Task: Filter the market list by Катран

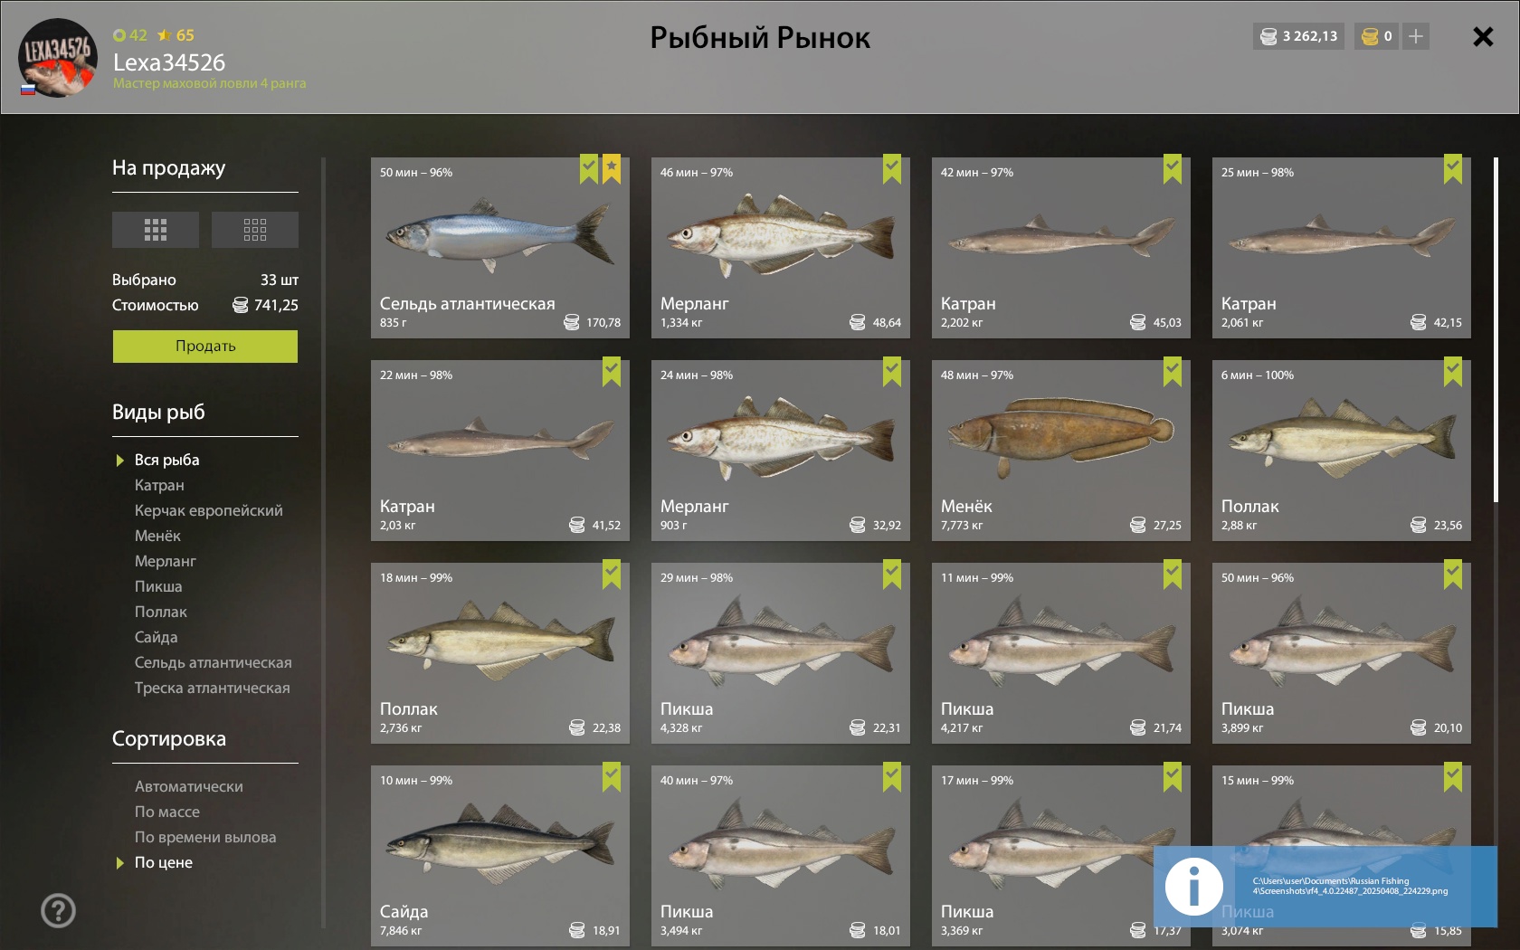Action: [x=159, y=485]
